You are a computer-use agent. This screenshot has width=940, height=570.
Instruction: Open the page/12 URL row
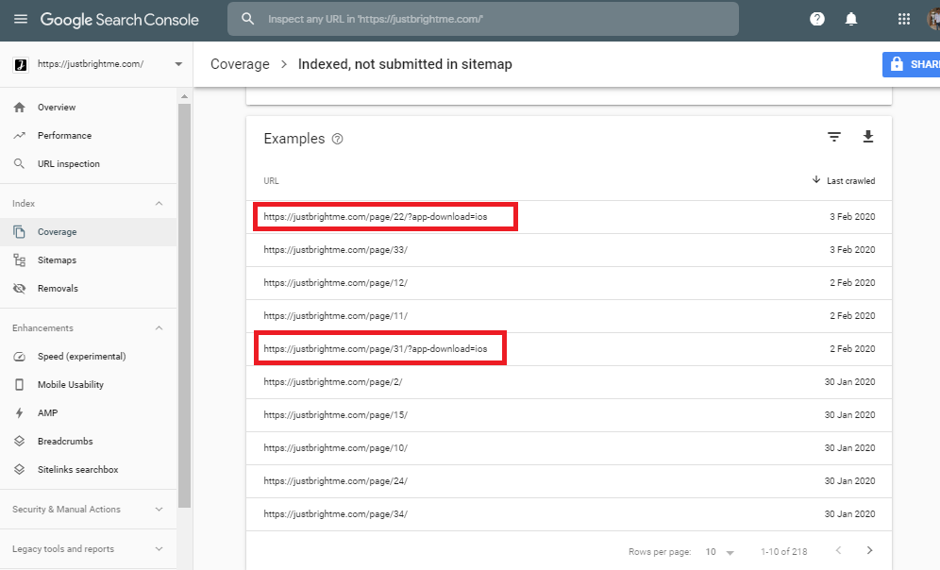click(x=569, y=283)
